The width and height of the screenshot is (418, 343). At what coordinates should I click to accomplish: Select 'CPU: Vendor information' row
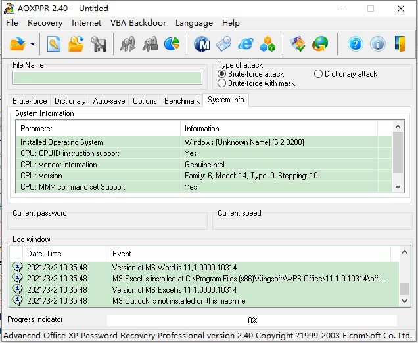(x=204, y=165)
